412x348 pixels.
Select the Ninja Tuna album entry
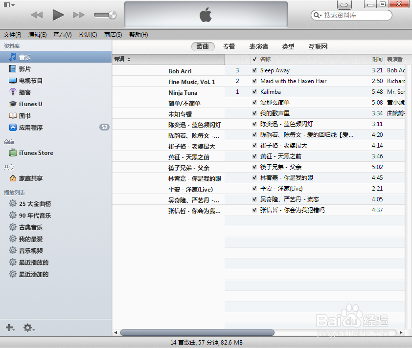coord(183,93)
